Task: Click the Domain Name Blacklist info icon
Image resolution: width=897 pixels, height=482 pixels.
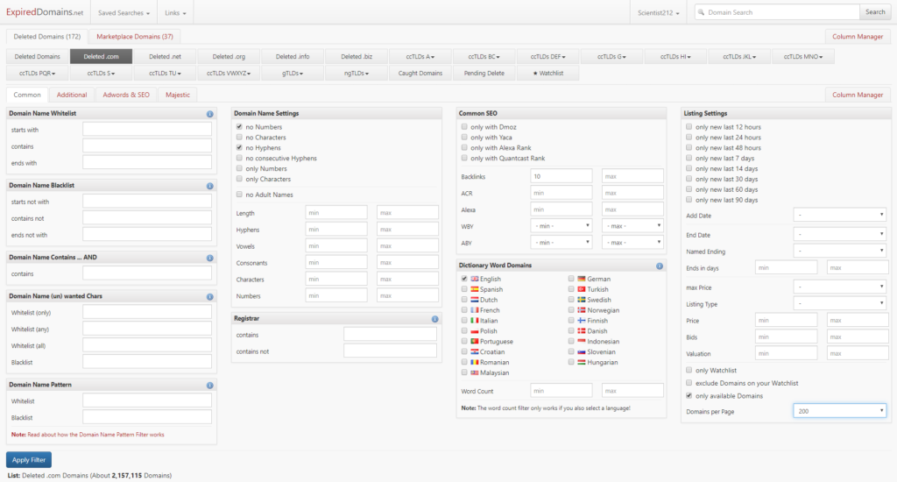Action: 210,186
